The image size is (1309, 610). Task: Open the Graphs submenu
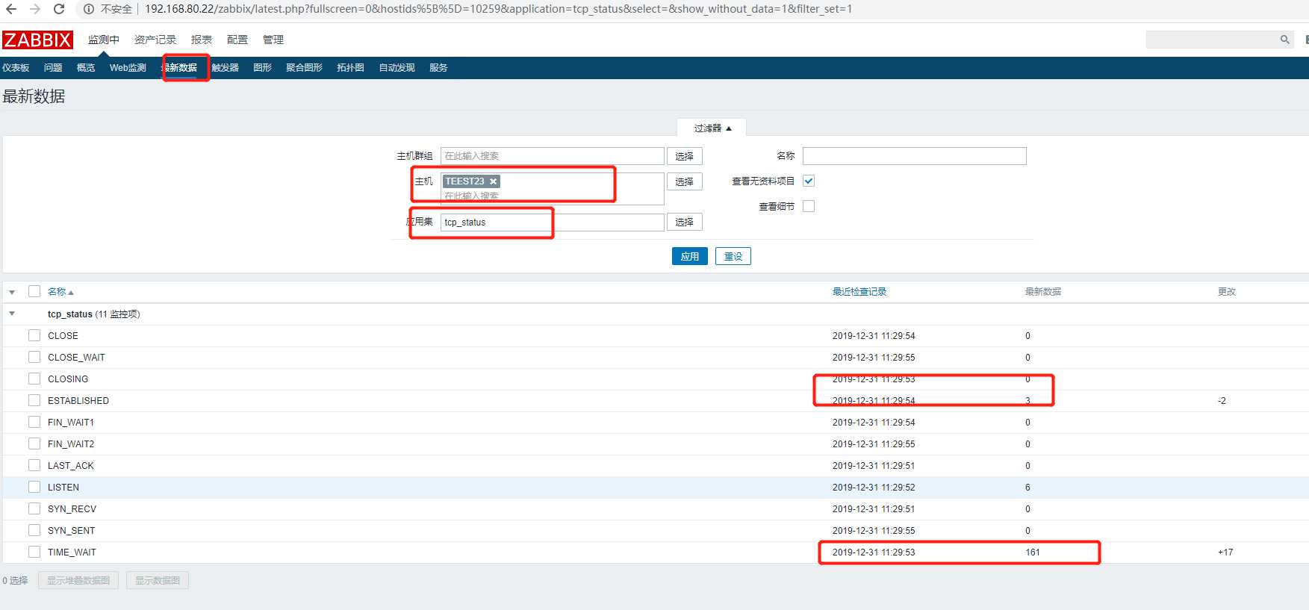click(x=262, y=68)
